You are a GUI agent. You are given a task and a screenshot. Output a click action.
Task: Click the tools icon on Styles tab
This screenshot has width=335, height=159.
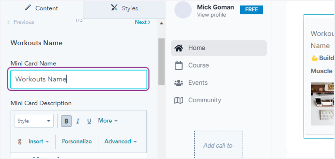point(114,8)
